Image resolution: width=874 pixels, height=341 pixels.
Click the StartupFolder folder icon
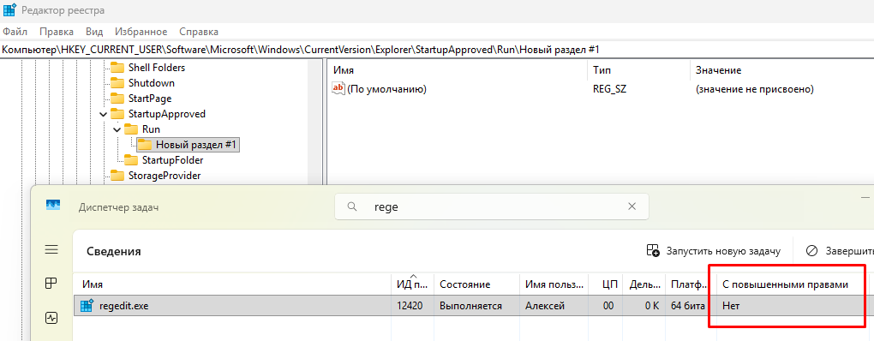[x=131, y=160]
